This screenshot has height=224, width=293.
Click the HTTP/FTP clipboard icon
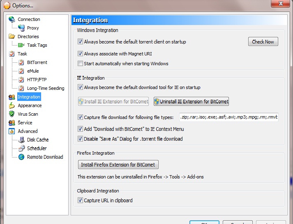(x=21, y=80)
